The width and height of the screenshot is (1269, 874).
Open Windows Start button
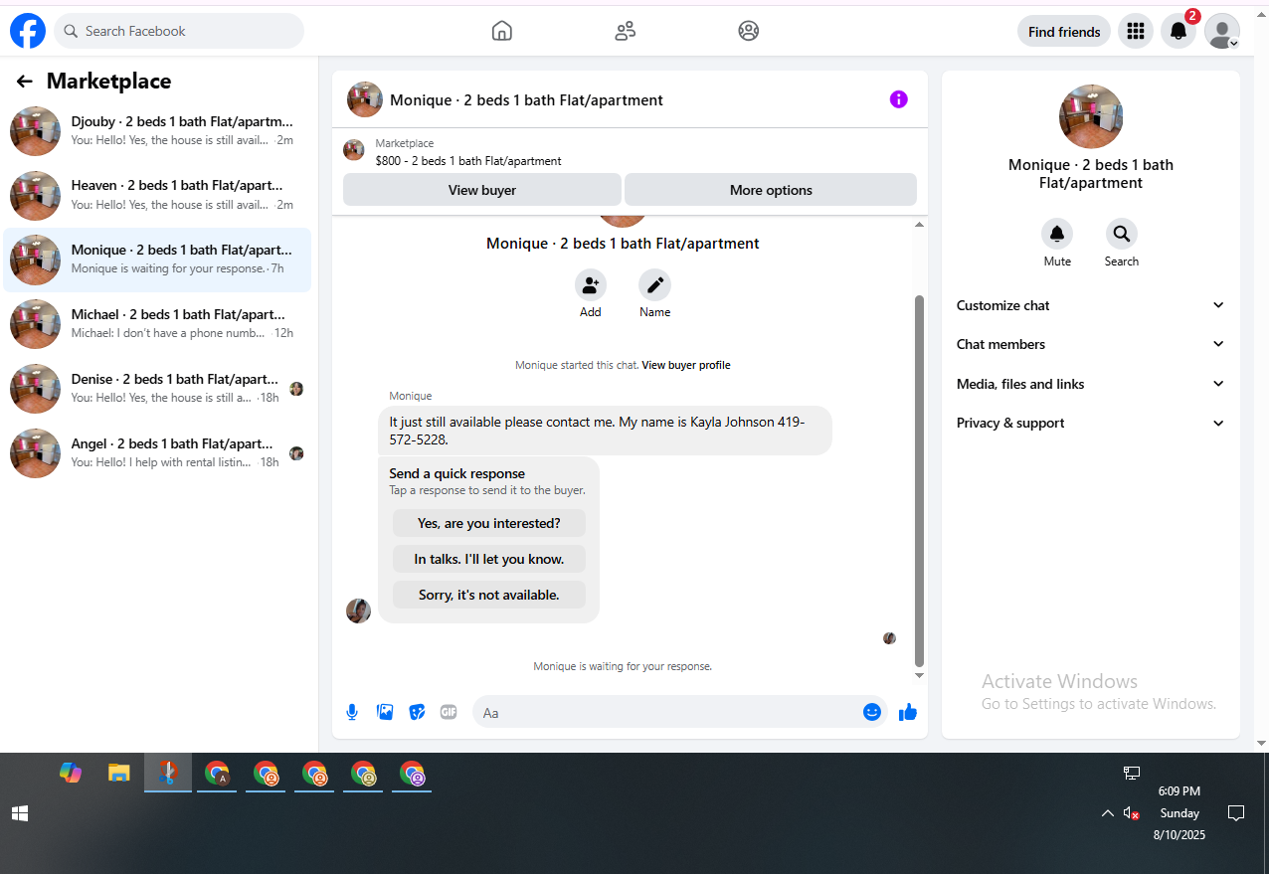20,813
